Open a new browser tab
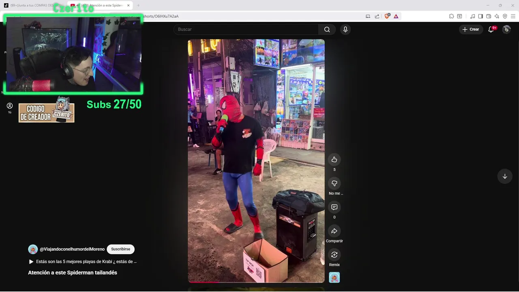This screenshot has height=292, width=519. [x=138, y=5]
